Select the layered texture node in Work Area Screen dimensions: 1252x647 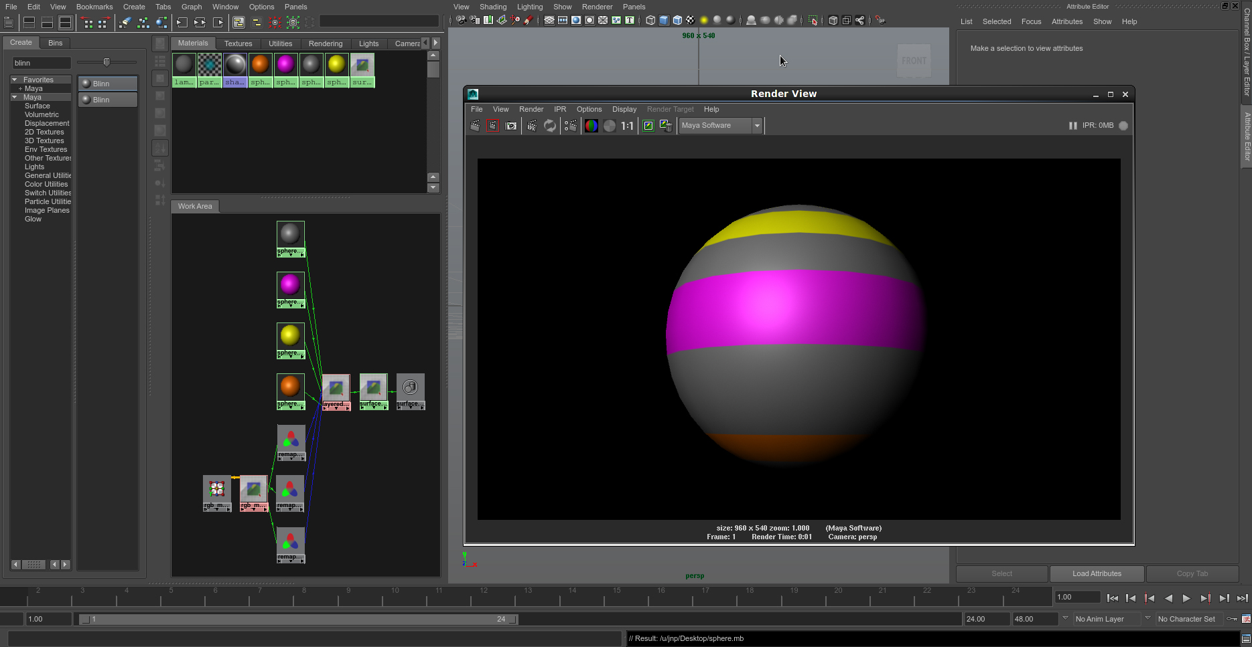(x=336, y=392)
